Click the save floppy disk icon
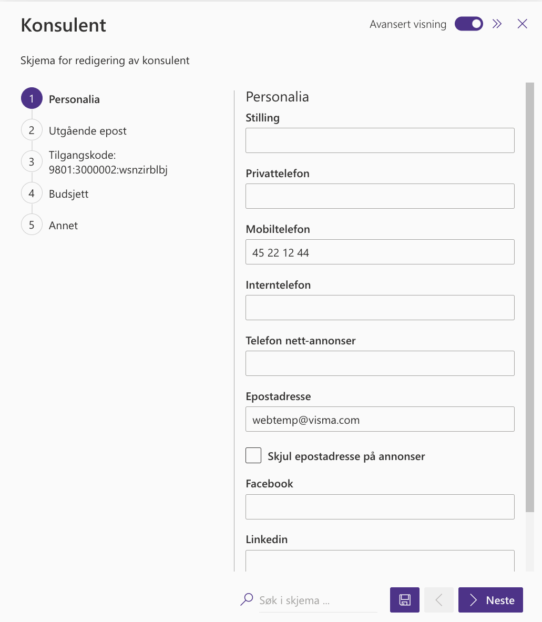 tap(404, 600)
